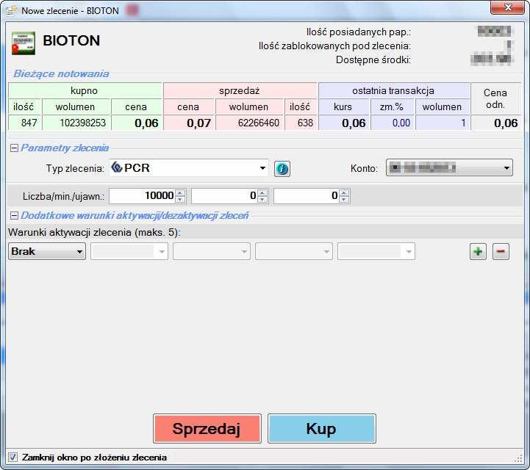This screenshot has width=530, height=470.
Task: Increase the Liczba quantity 10000 spinner
Action: click(x=180, y=193)
